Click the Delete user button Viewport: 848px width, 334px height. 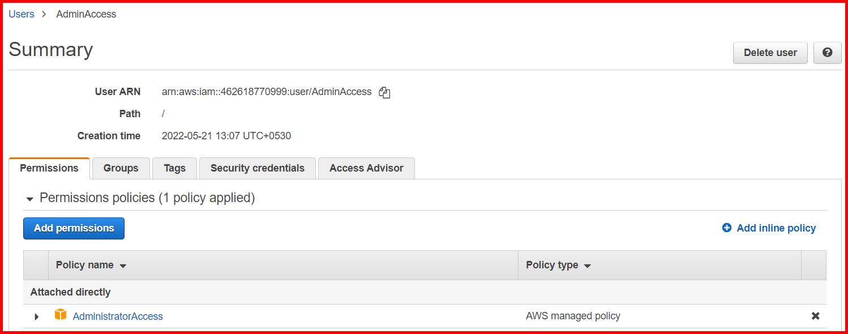tap(770, 52)
